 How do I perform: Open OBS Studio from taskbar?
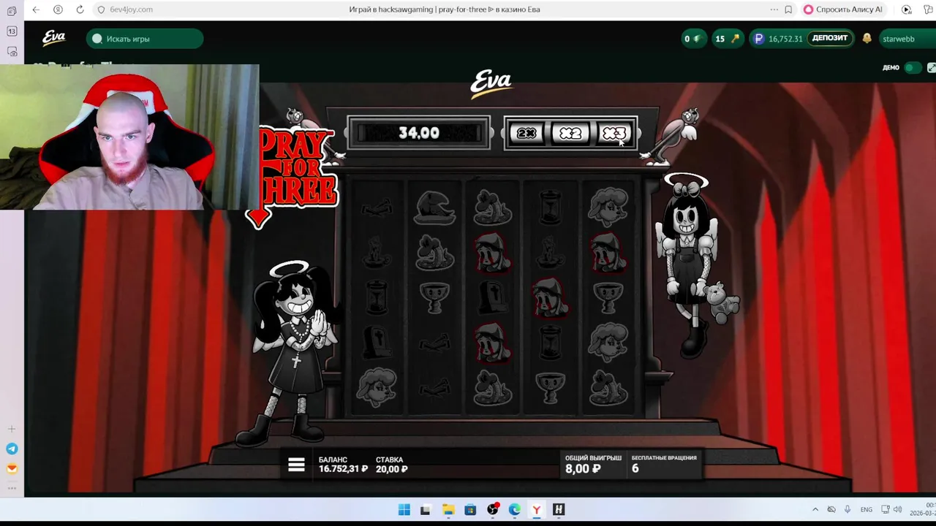(x=492, y=509)
